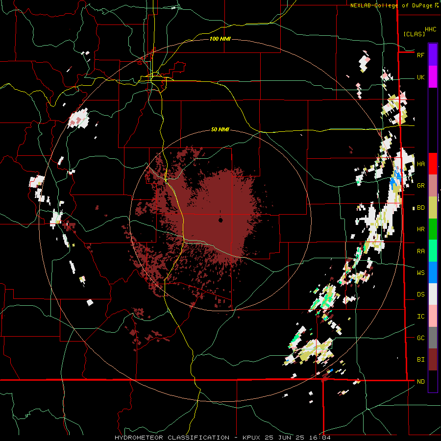Click the white DS dry snow swatch

(x=433, y=294)
